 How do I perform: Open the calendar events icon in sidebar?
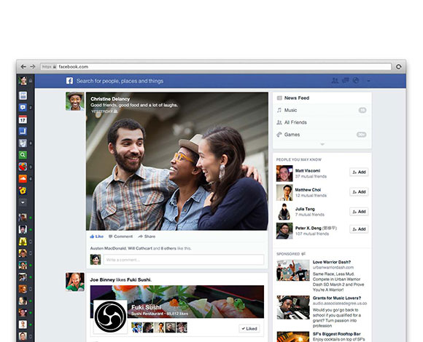click(23, 119)
